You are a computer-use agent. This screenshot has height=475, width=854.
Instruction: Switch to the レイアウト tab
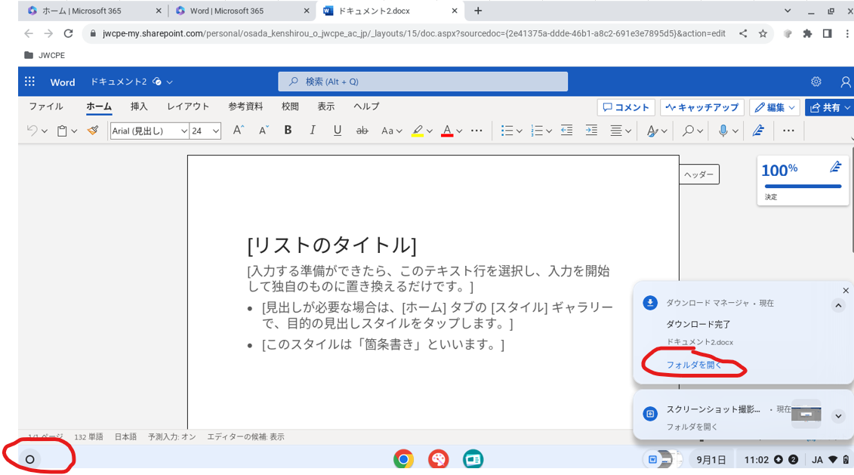[x=188, y=106]
